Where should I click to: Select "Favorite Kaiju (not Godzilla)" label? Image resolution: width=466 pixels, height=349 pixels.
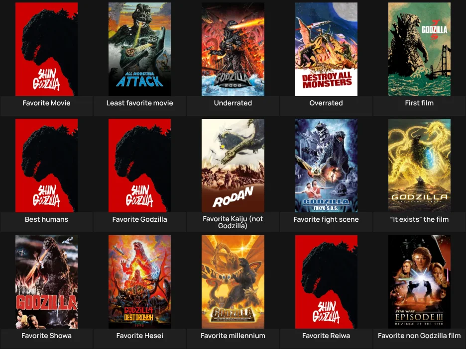tap(233, 222)
